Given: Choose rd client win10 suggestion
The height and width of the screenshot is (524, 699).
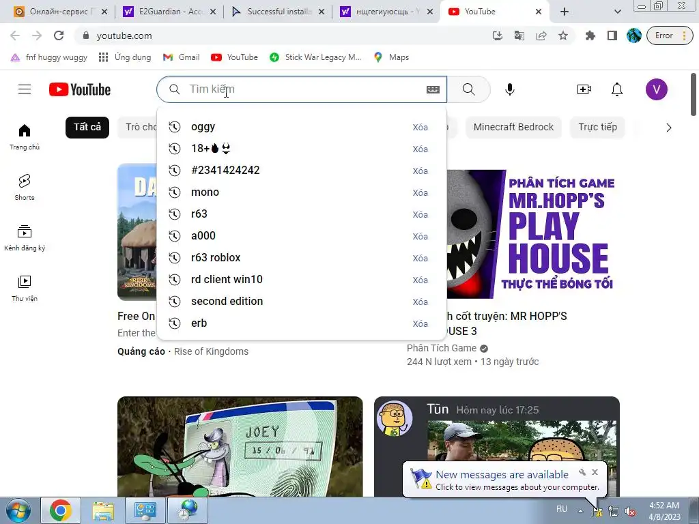Looking at the screenshot, I should 302,280.
